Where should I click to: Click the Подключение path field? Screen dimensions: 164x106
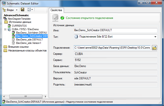(112, 48)
